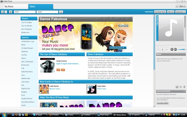The image size is (187, 117).
Task: Adjust the volume slider handle
Action: (185, 49)
